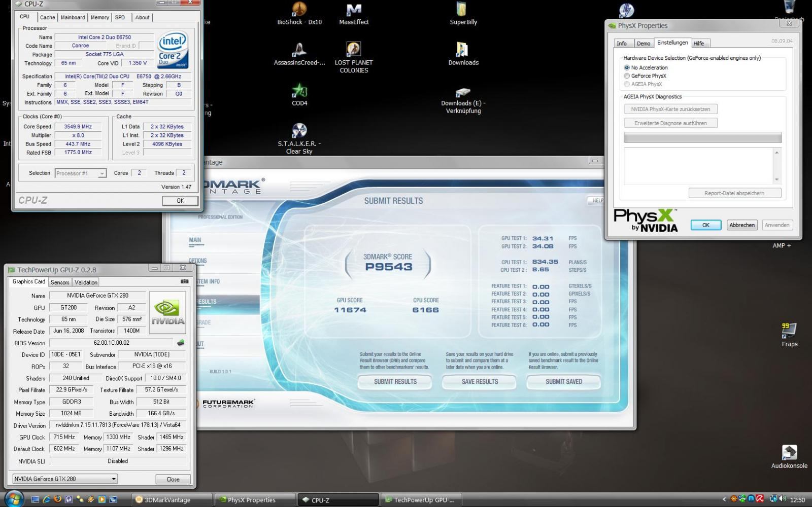Click SUBMIT RESULTS in 3DMark Vantage
The image size is (812, 507).
[x=395, y=382]
